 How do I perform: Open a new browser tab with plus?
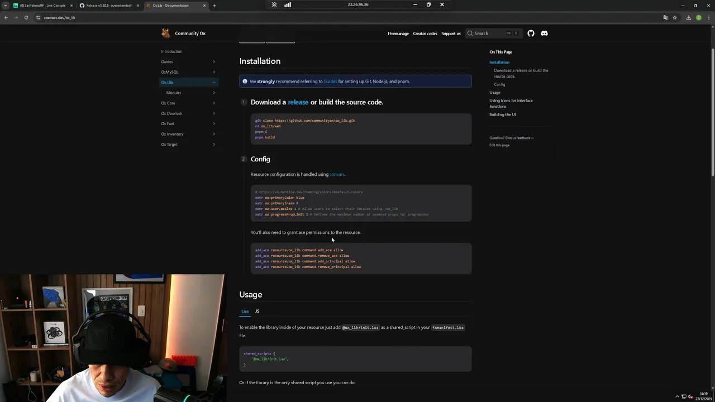[214, 6]
